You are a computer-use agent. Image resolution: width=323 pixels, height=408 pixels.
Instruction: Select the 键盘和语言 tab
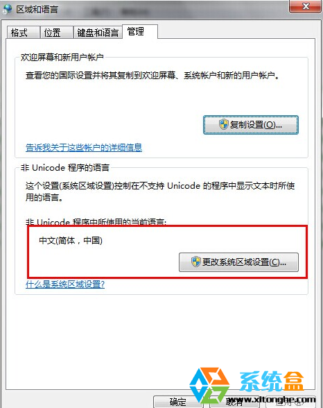point(98,32)
